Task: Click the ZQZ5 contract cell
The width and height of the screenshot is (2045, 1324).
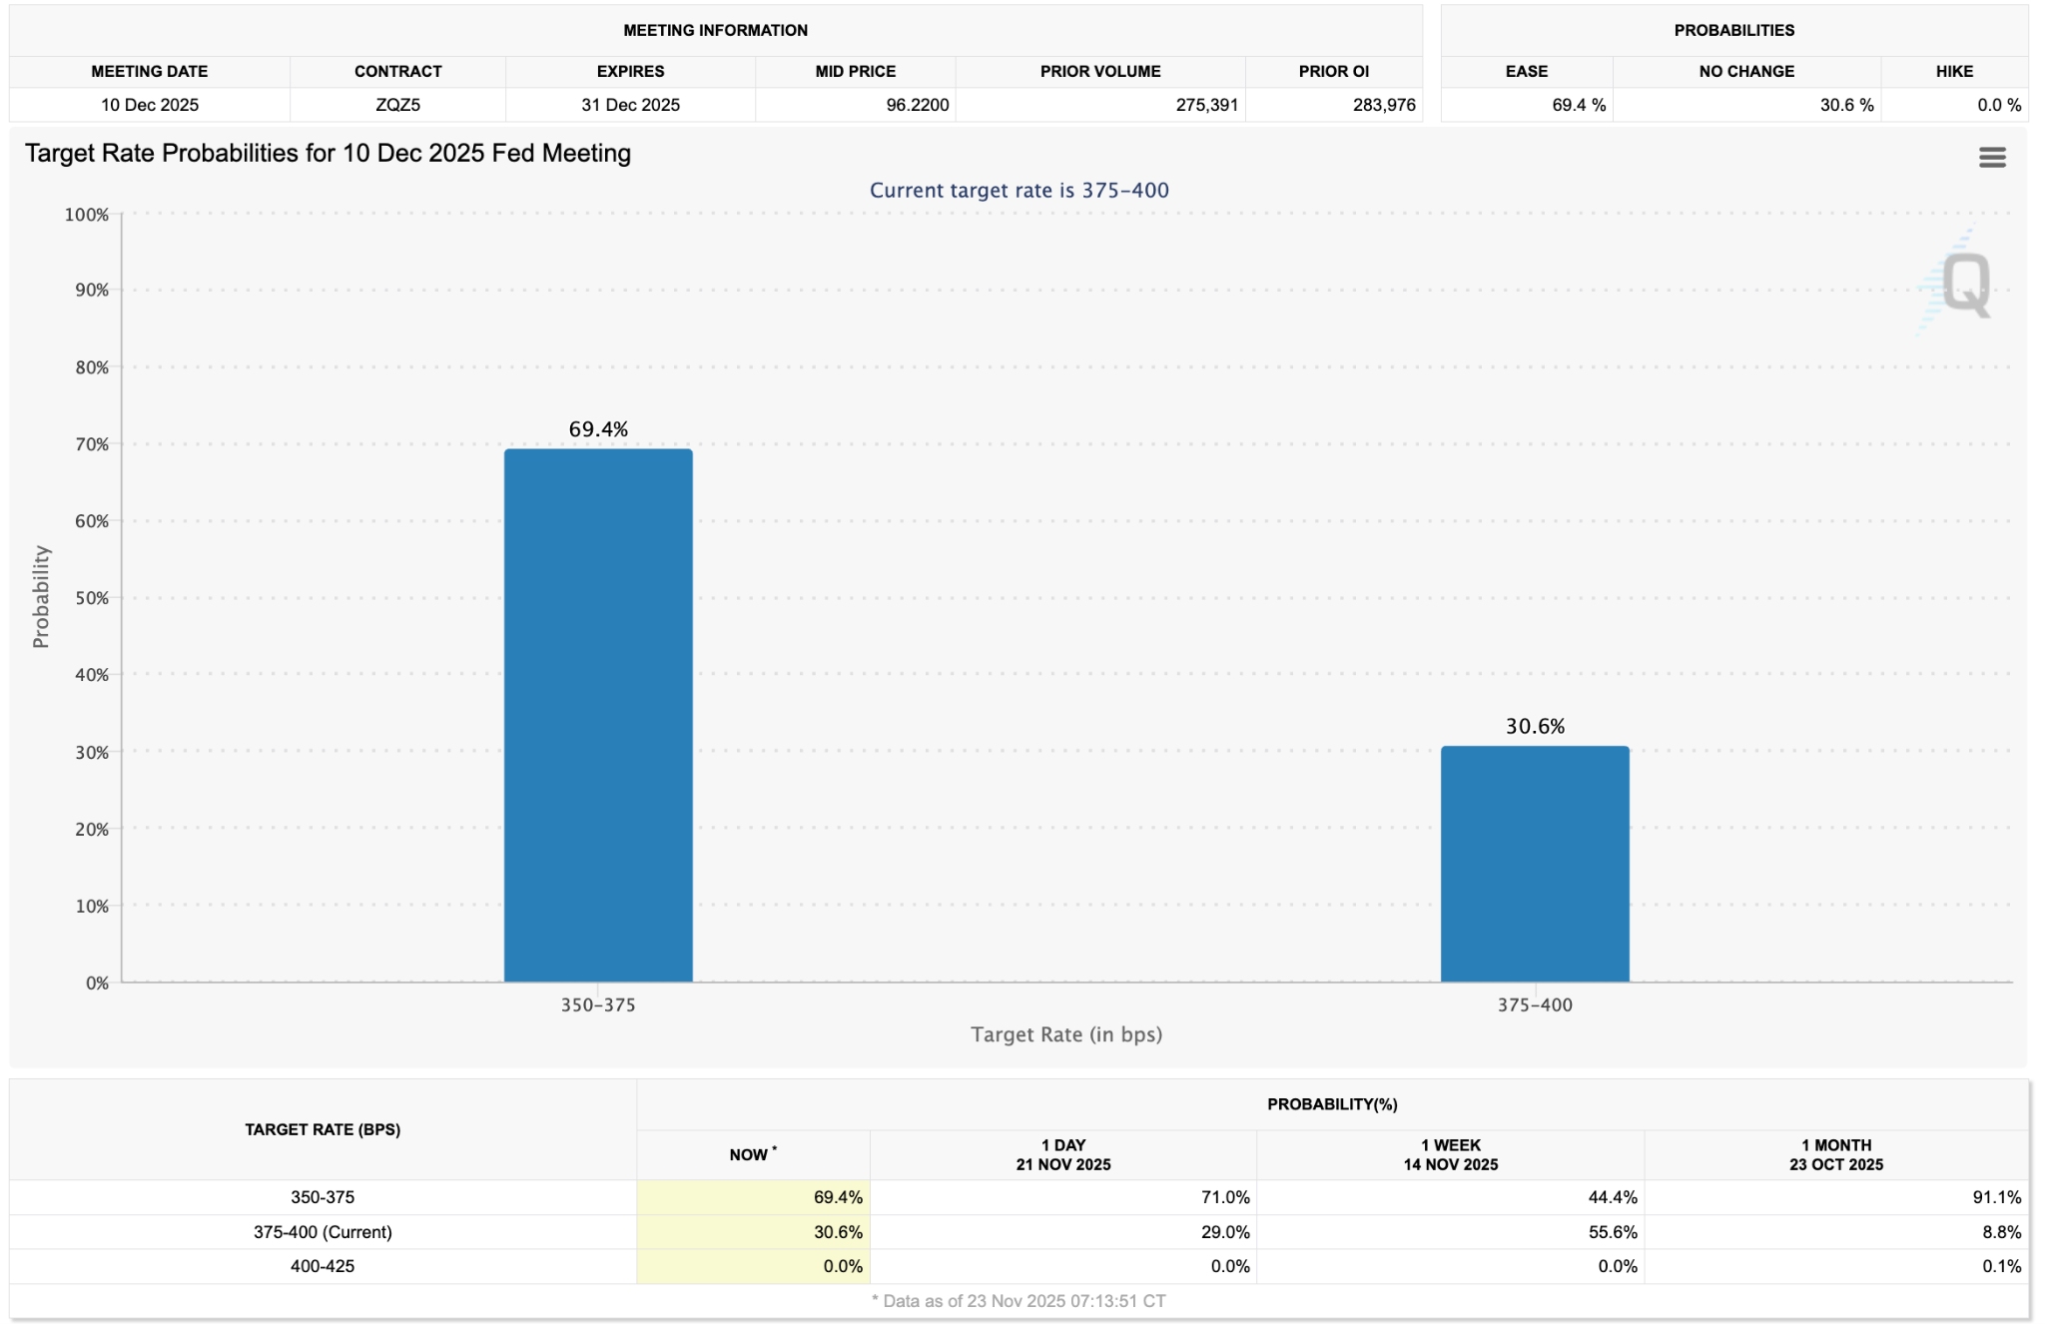Action: coord(397,105)
